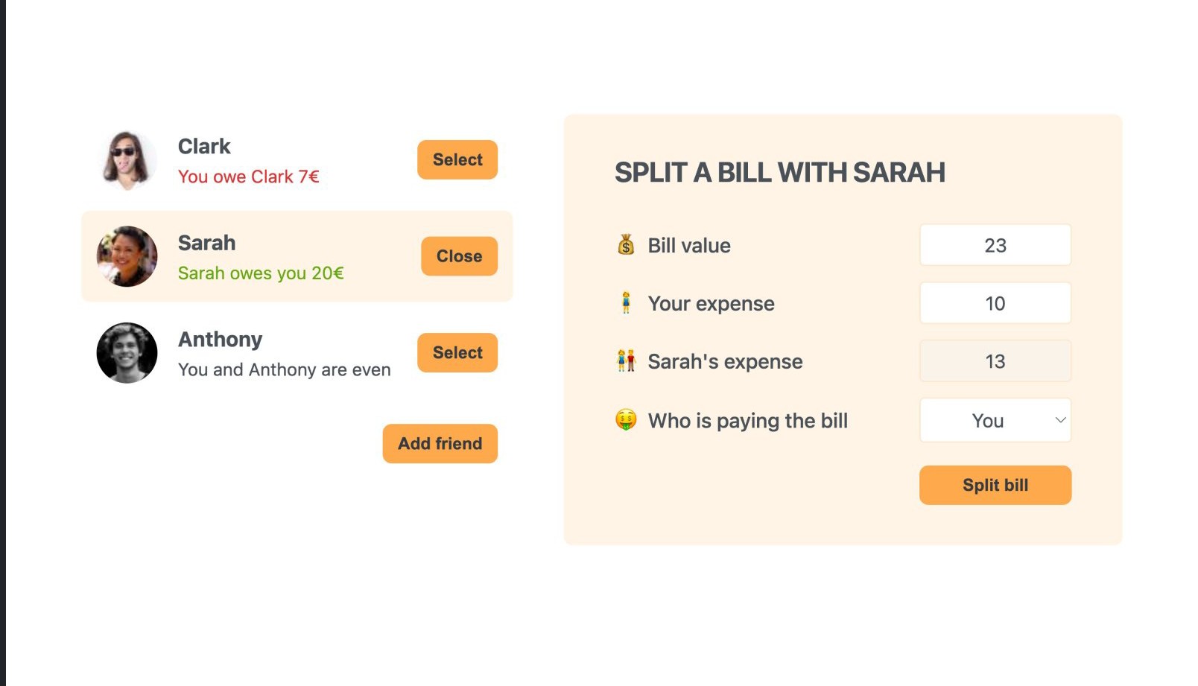Screen dimensions: 1198x686
Task: Click Anthony's black-and-white avatar
Action: [x=127, y=353]
